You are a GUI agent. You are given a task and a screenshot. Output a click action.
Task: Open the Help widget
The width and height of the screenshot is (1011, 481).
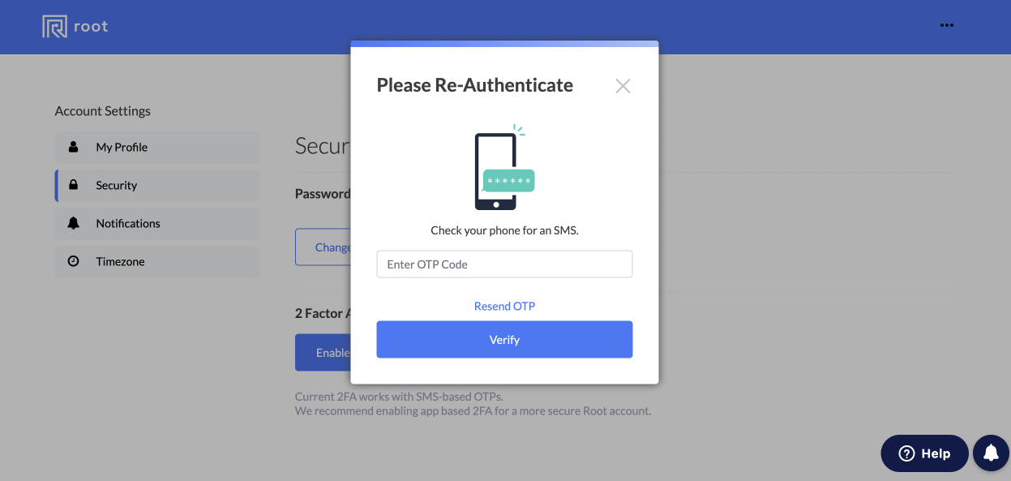pyautogui.click(x=925, y=453)
